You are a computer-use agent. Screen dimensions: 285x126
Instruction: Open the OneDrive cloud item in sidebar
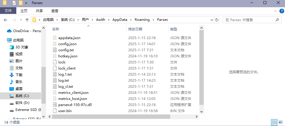pyautogui.click(x=24, y=31)
